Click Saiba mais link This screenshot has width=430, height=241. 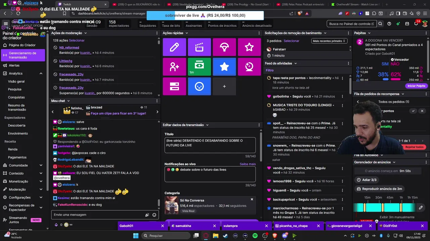tap(248, 164)
